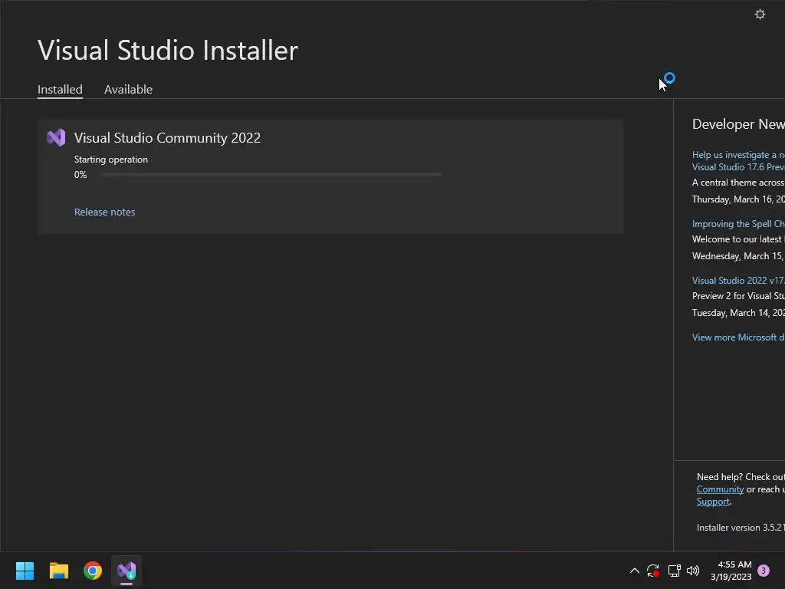Select 'Tuesday, March 14' date text
The width and height of the screenshot is (785, 589).
click(x=738, y=313)
